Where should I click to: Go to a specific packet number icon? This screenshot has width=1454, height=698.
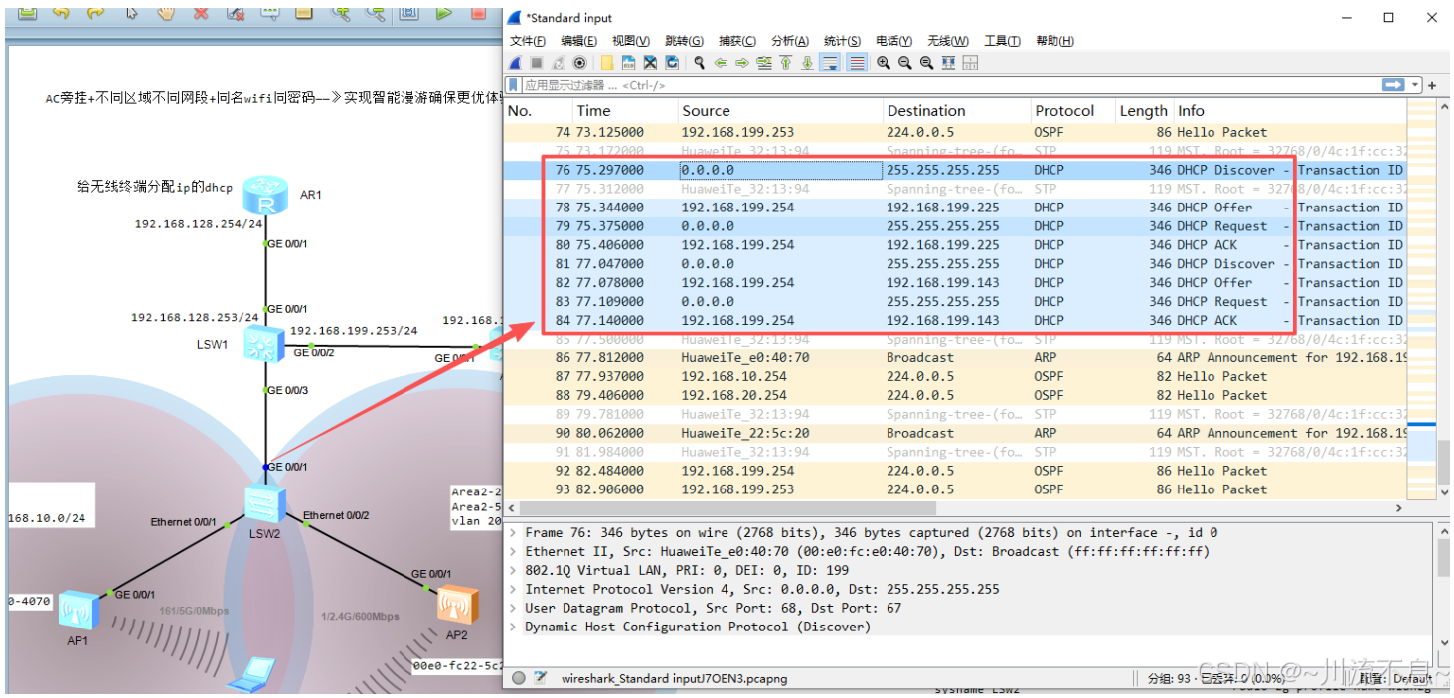pyautogui.click(x=764, y=63)
